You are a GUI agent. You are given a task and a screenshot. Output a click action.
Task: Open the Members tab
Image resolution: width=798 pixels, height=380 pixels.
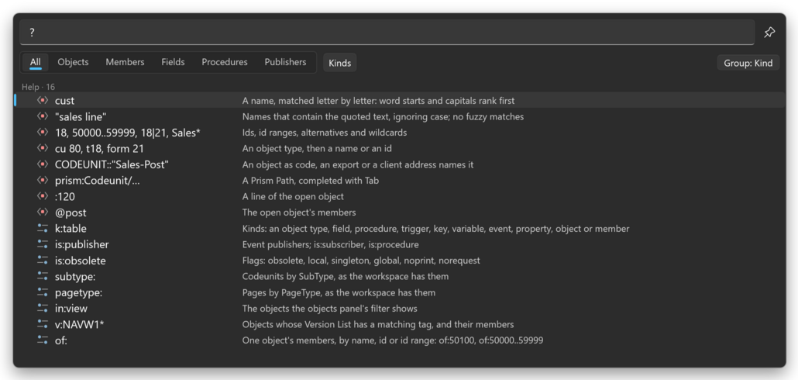coord(125,62)
